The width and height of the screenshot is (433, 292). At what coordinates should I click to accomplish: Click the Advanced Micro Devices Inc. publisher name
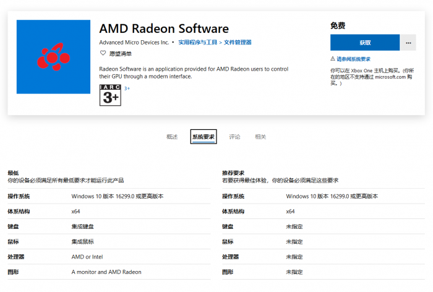134,42
